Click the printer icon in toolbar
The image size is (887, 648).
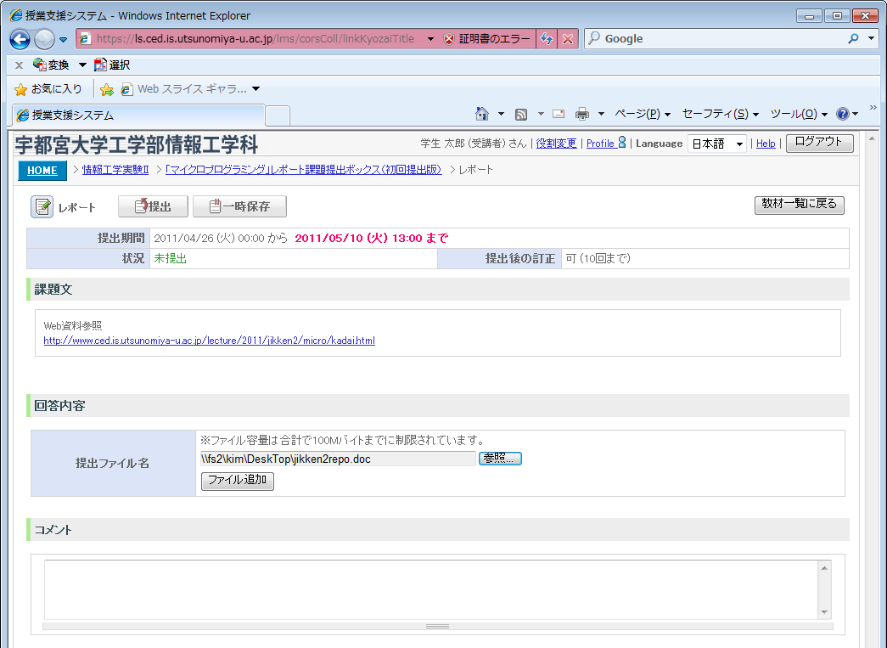582,114
